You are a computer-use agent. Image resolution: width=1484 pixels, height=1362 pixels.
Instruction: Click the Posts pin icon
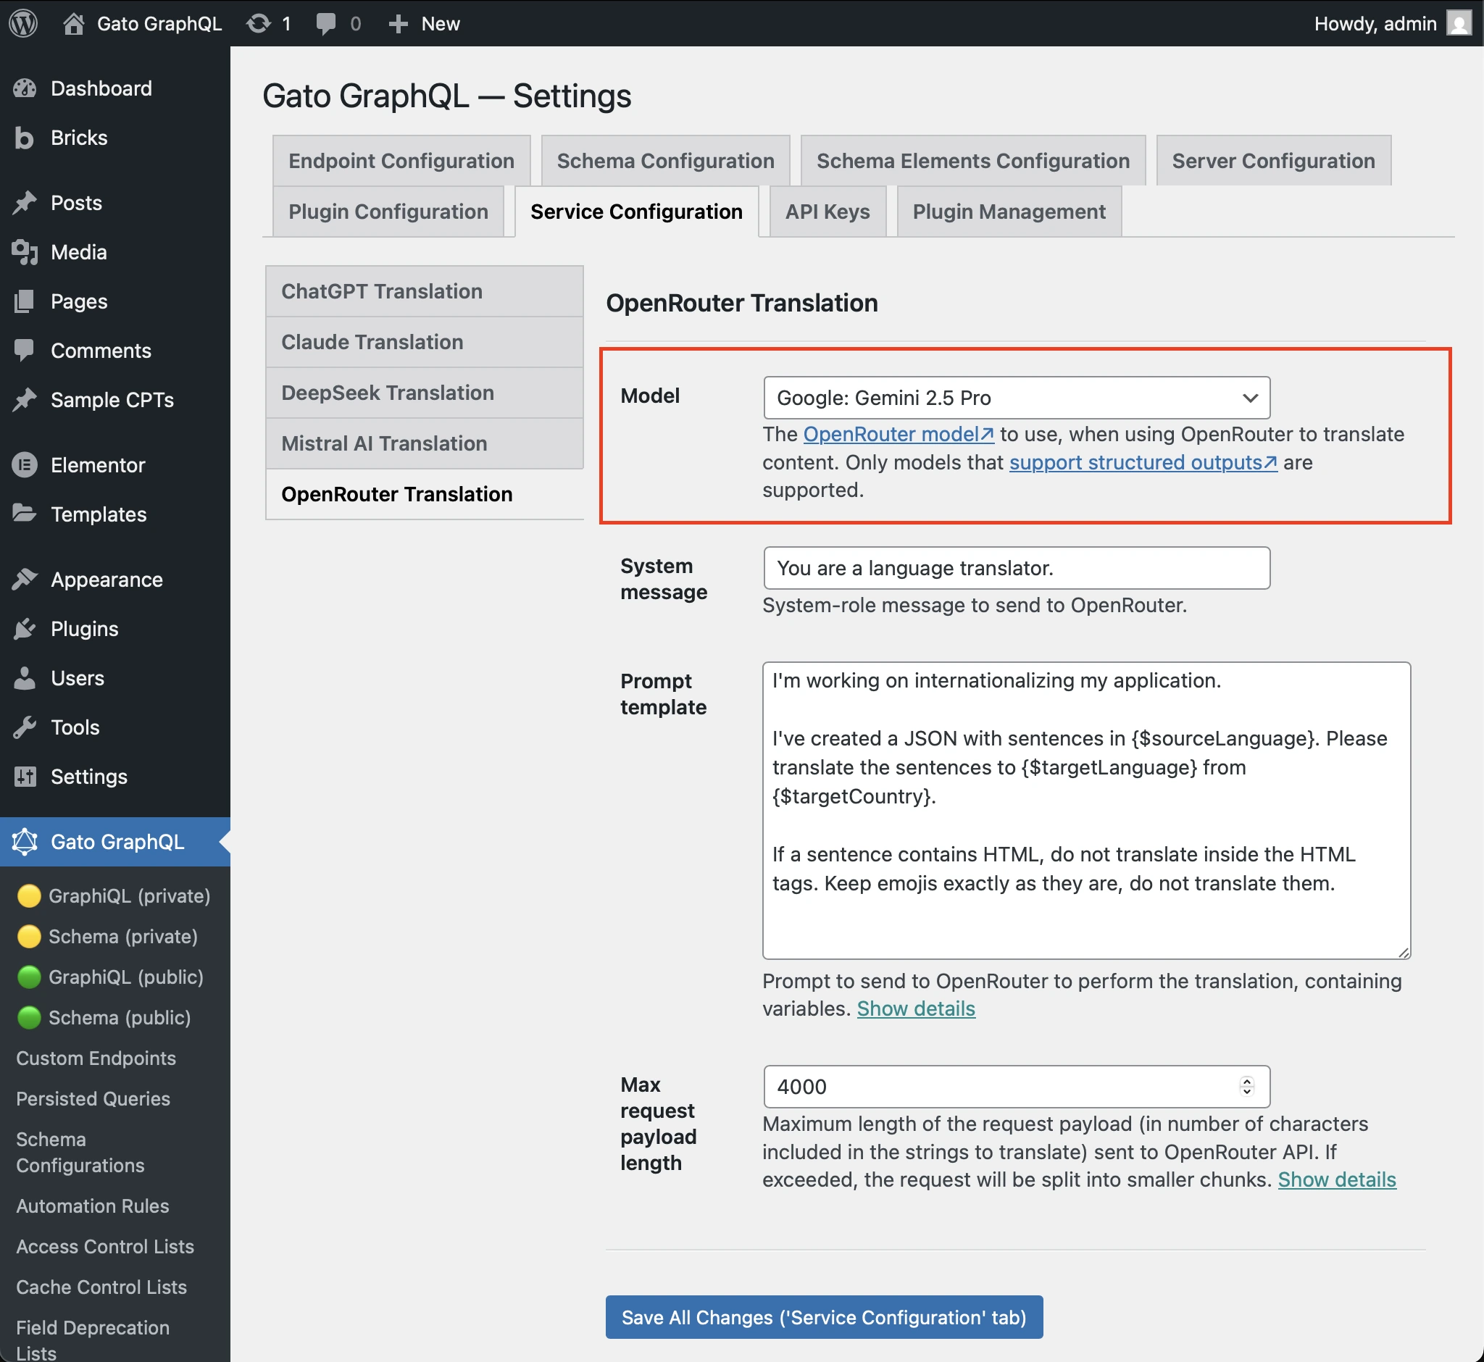click(25, 203)
